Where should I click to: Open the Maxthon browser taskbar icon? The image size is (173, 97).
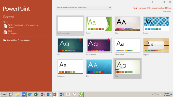tap(24, 94)
